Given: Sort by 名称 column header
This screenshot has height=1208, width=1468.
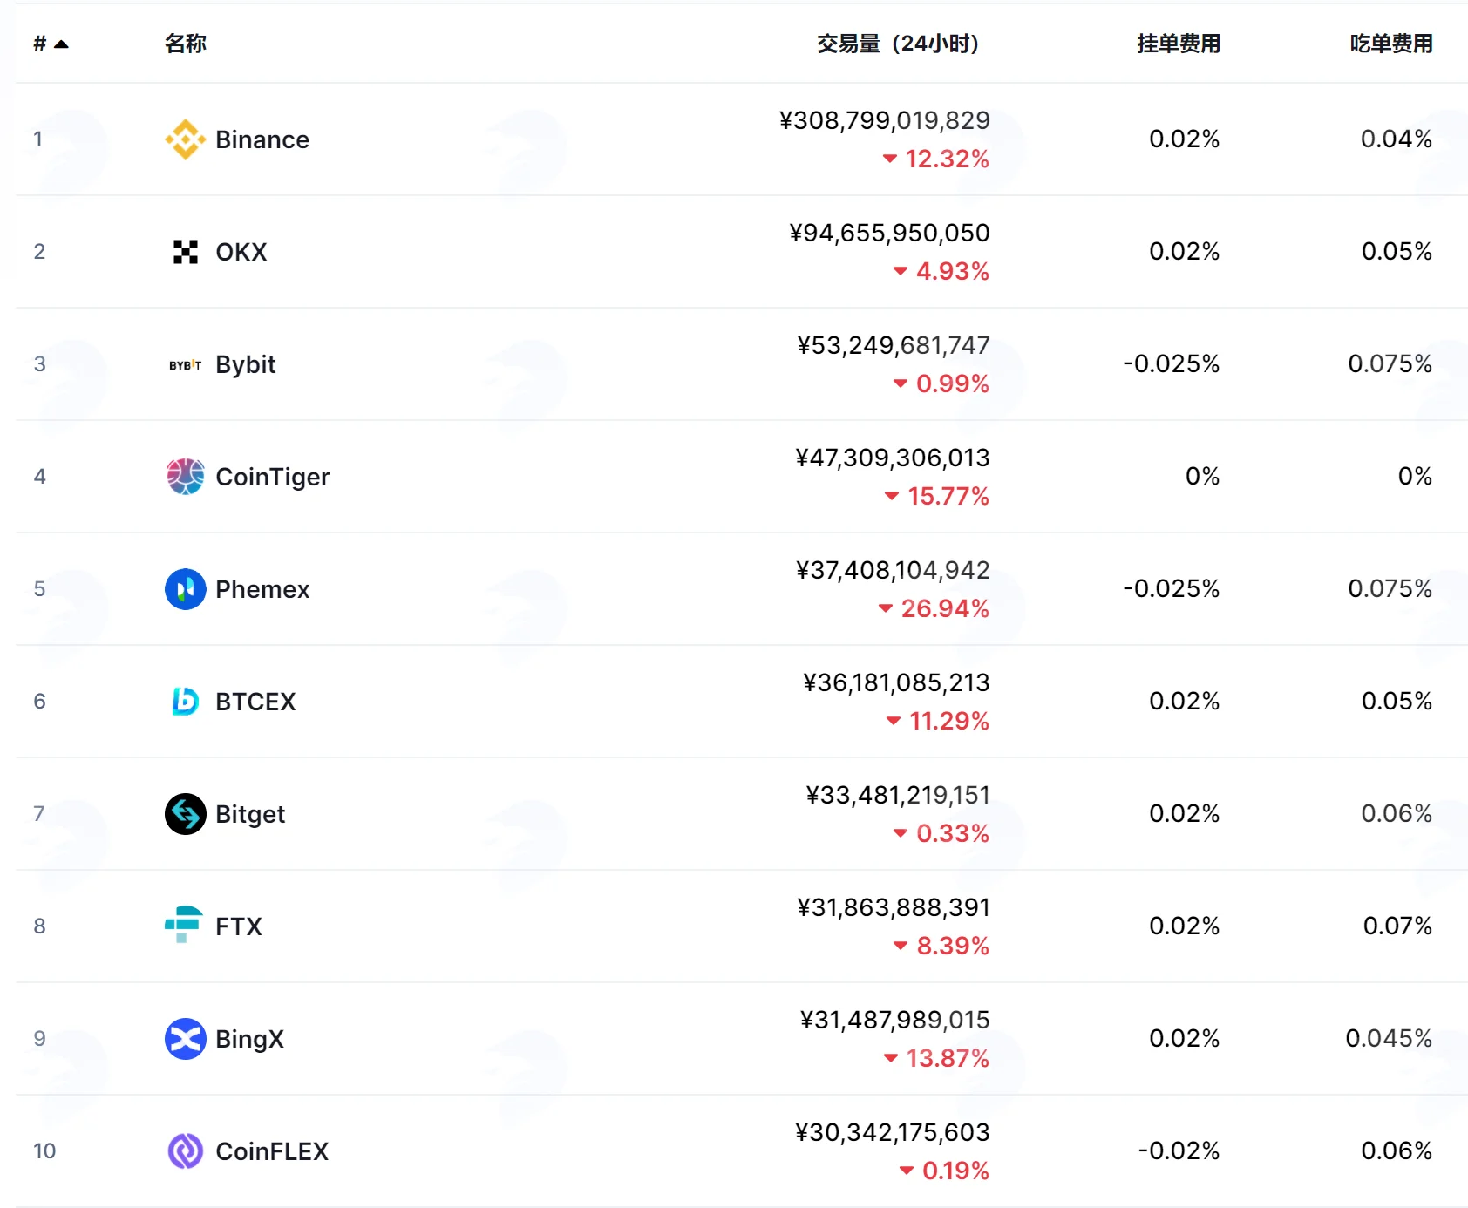Looking at the screenshot, I should coord(186,44).
